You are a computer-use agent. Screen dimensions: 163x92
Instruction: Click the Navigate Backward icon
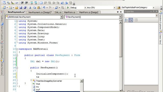pyautogui.click(x=57, y=8)
